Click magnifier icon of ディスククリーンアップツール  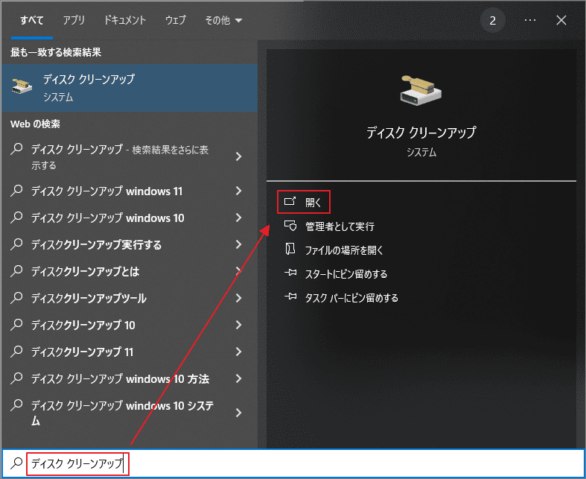point(16,298)
